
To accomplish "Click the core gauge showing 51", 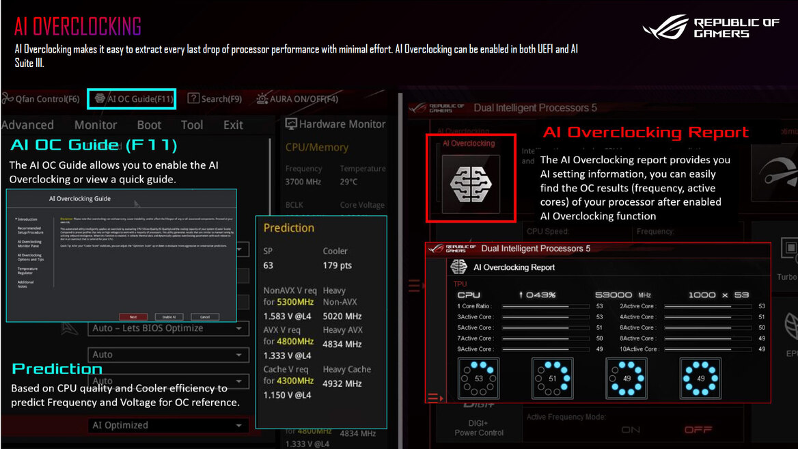I will tap(552, 378).
